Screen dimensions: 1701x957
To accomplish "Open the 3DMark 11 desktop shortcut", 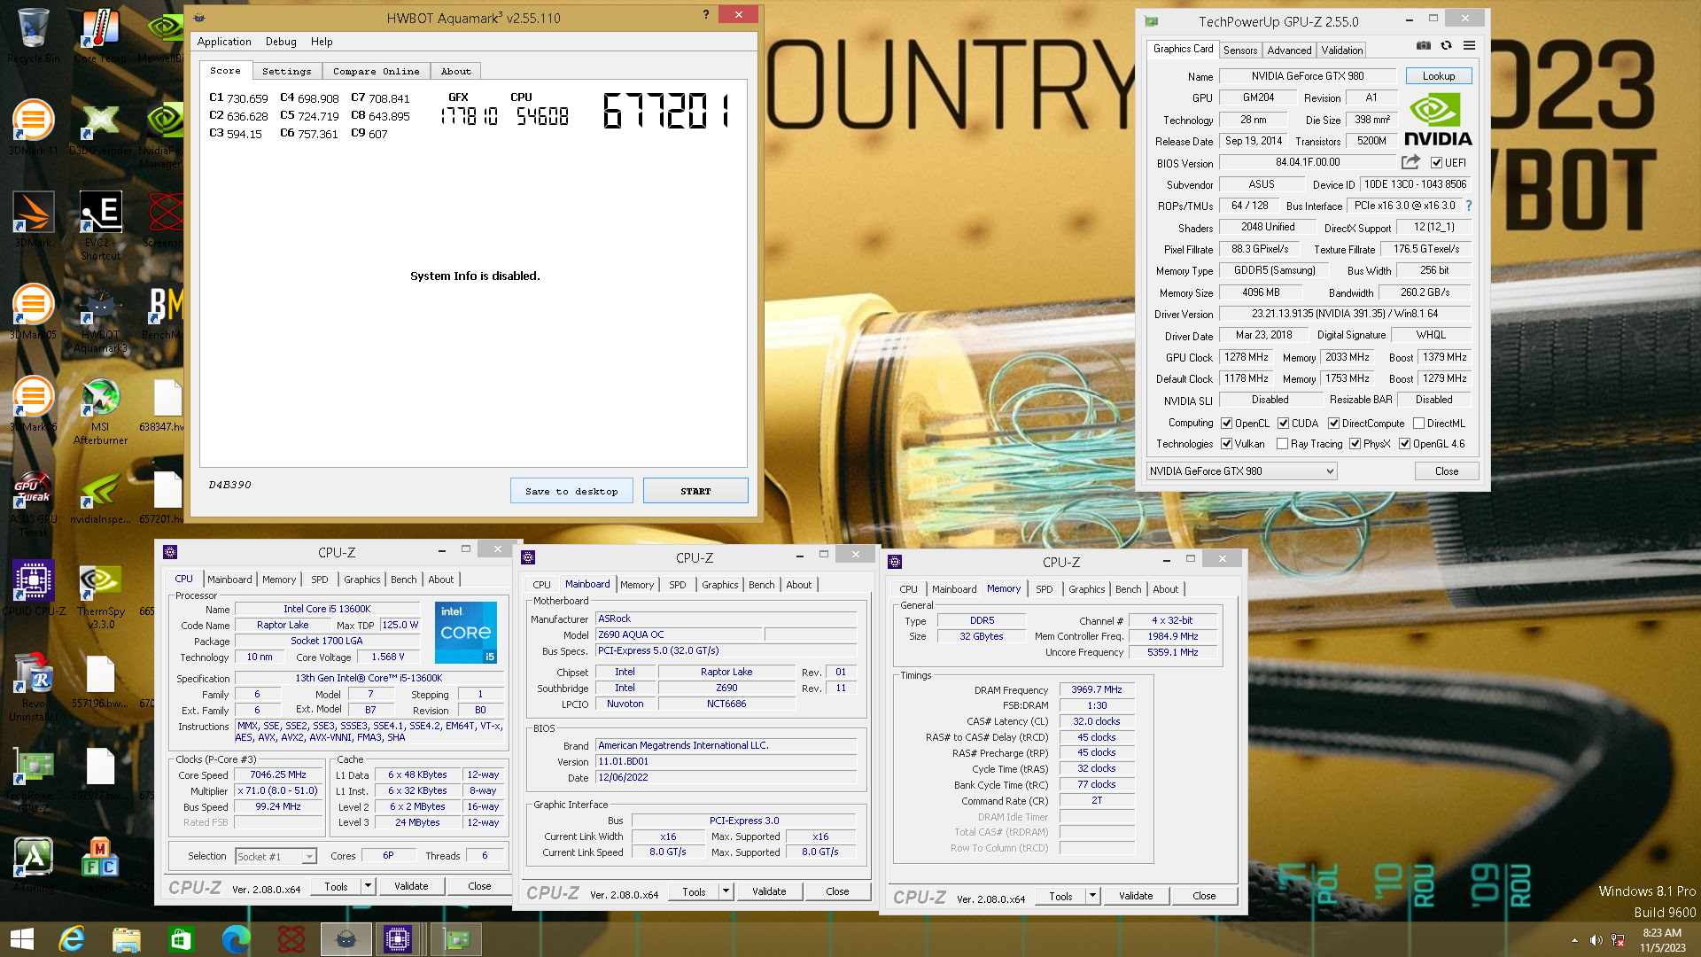I will coord(33,128).
